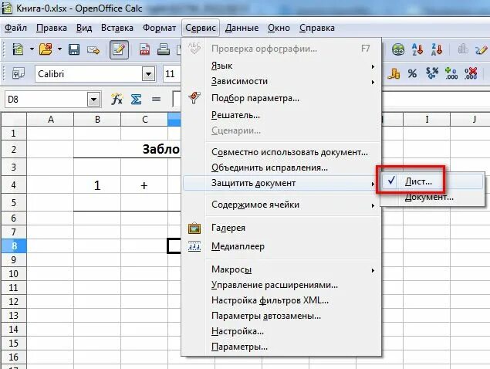Open the Вид menu

[x=84, y=28]
